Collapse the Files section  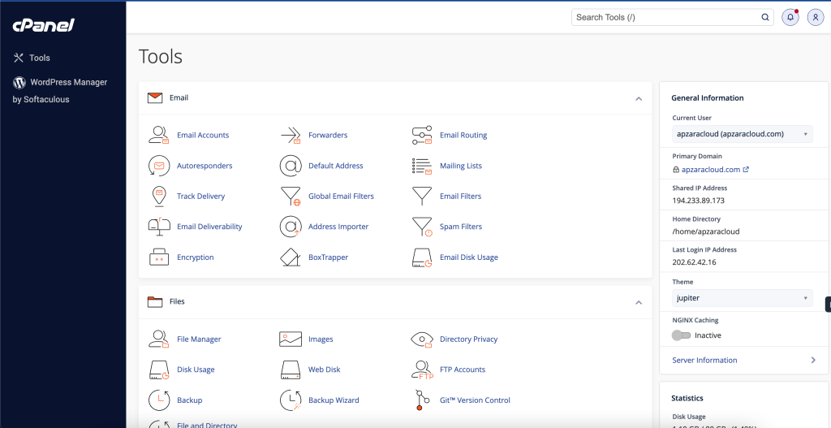point(639,302)
